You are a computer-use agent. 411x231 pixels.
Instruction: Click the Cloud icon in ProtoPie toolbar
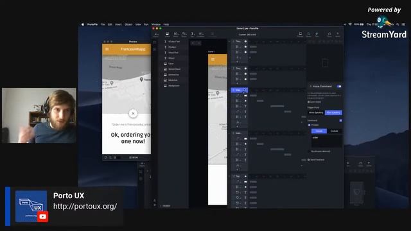tap(329, 34)
